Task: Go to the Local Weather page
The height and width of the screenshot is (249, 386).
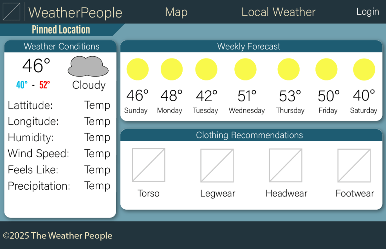Action: (278, 12)
